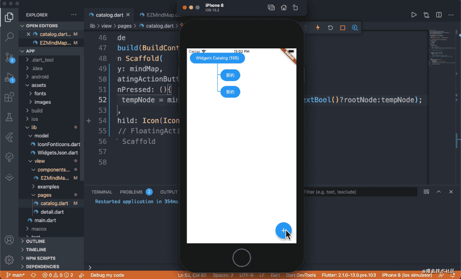This screenshot has height=279, width=461.
Task: Switch to the catalog.dart editor tab
Action: click(109, 15)
